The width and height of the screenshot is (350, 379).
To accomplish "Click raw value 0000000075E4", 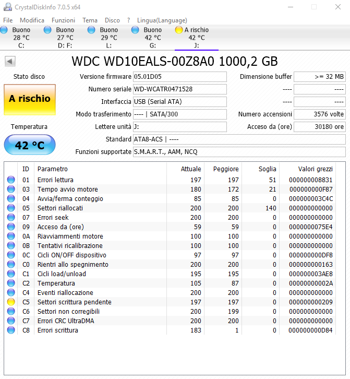I will click(311, 227).
